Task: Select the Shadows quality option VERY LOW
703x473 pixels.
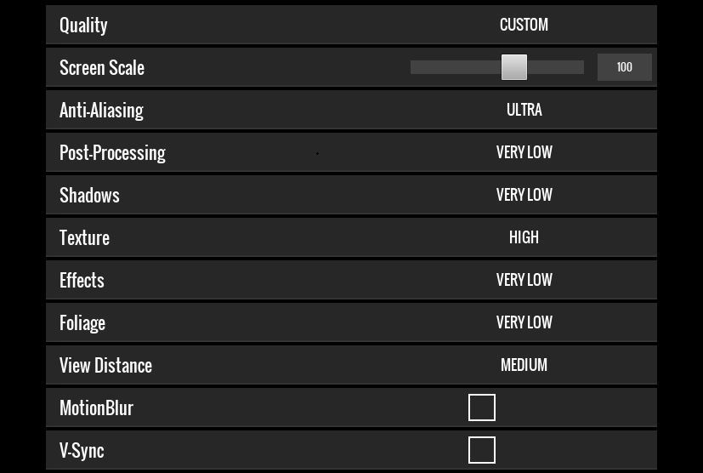Action: pos(524,195)
